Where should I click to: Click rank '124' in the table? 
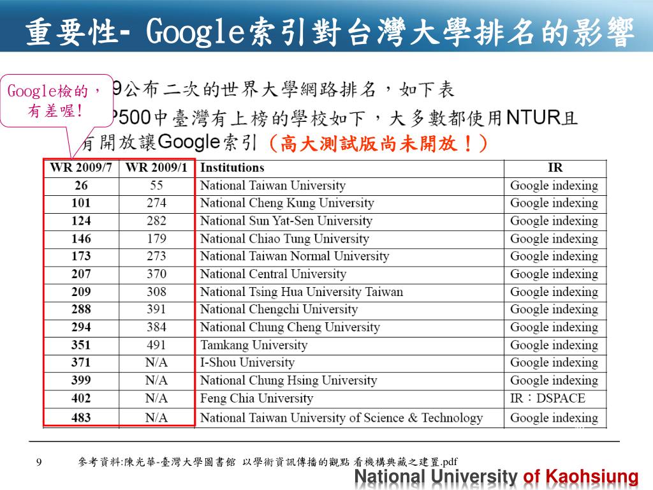click(x=81, y=221)
